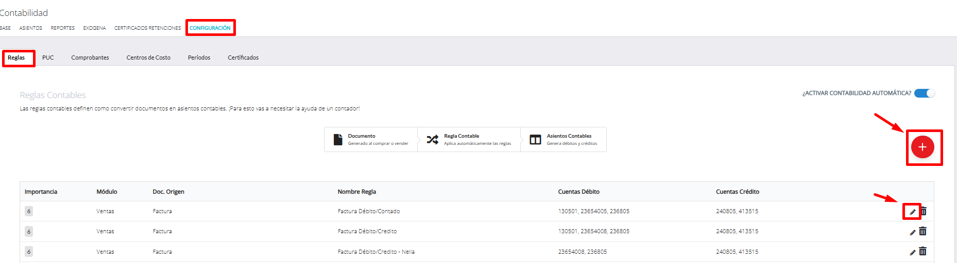Open the Configuración menu item
The height and width of the screenshot is (263, 957).
tap(210, 28)
